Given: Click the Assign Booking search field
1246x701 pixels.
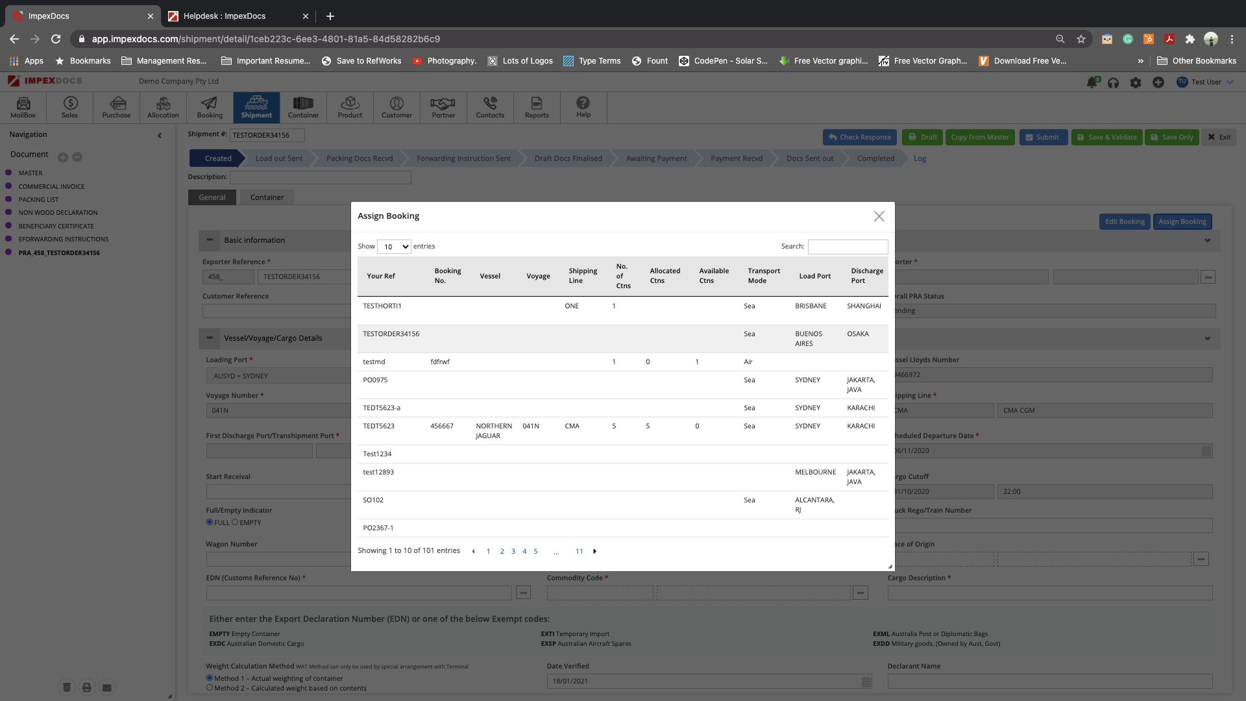Looking at the screenshot, I should pyautogui.click(x=848, y=247).
